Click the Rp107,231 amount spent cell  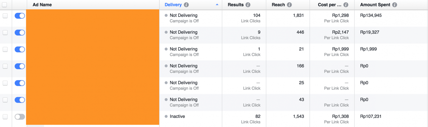coord(371,116)
